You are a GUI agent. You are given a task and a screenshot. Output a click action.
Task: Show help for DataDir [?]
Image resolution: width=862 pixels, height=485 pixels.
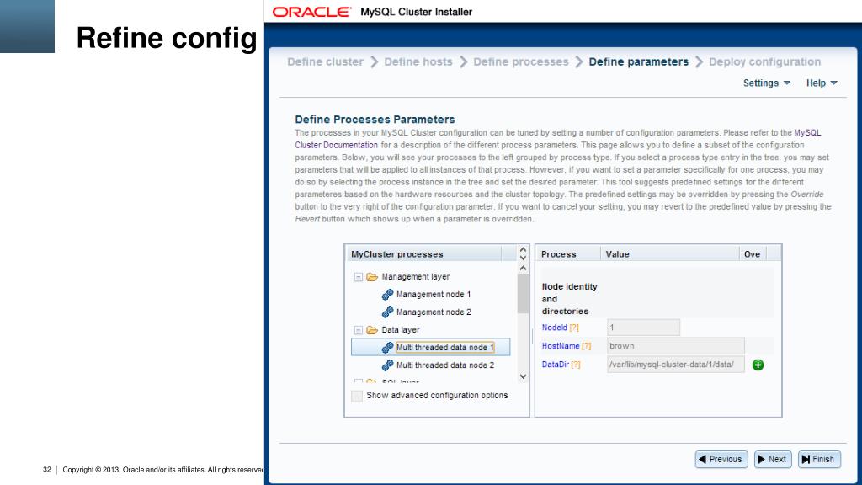coord(576,365)
